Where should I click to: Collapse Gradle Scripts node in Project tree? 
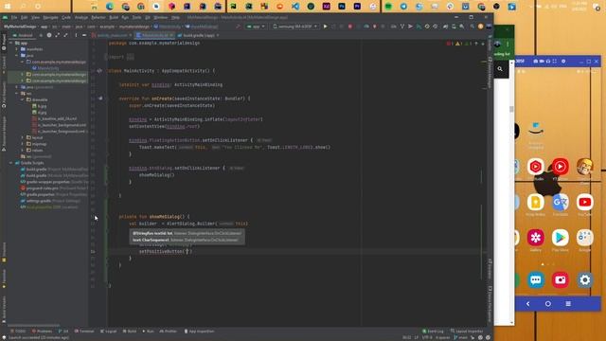[x=11, y=163]
